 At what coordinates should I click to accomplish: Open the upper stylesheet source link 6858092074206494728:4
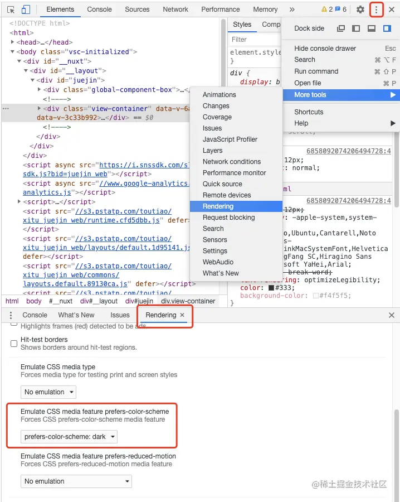pos(349,151)
